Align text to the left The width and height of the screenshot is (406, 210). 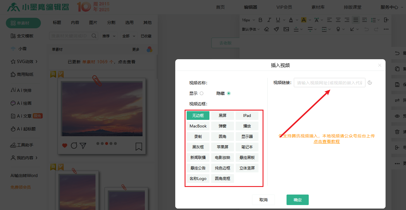[x=329, y=20]
